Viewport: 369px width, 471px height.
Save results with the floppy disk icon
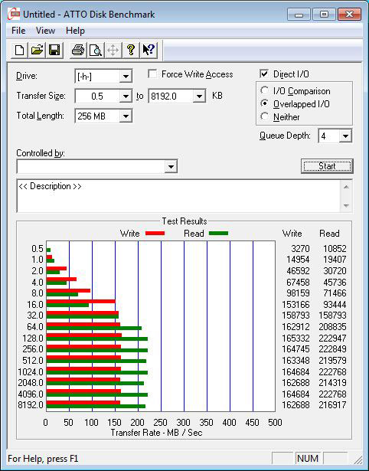(x=54, y=50)
